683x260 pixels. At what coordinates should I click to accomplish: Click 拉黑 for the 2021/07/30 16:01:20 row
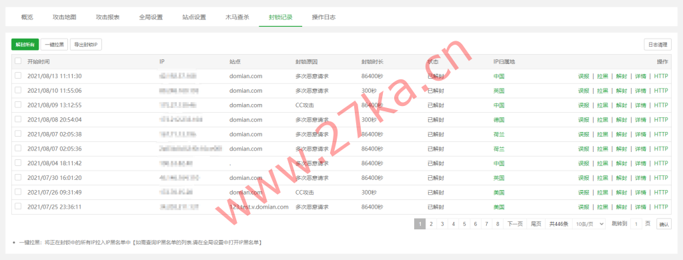(x=602, y=178)
